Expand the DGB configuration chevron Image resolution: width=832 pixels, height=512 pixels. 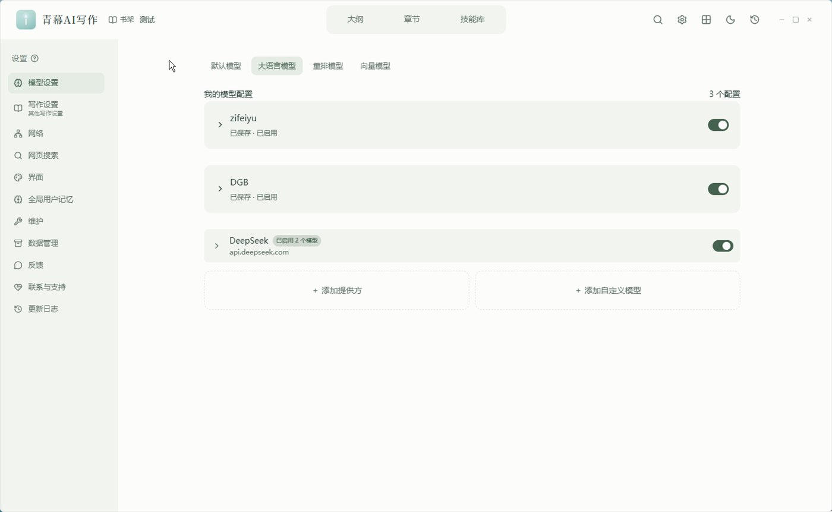pyautogui.click(x=220, y=189)
